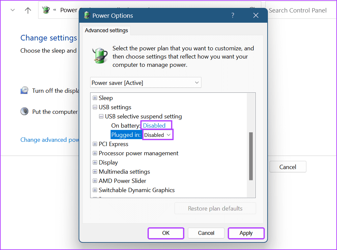Image resolution: width=337 pixels, height=250 pixels.
Task: Collapse the USB settings section
Action: 95,107
